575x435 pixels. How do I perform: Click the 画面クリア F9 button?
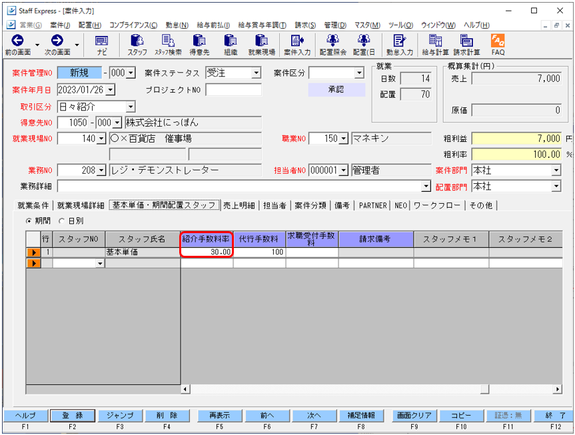(414, 416)
